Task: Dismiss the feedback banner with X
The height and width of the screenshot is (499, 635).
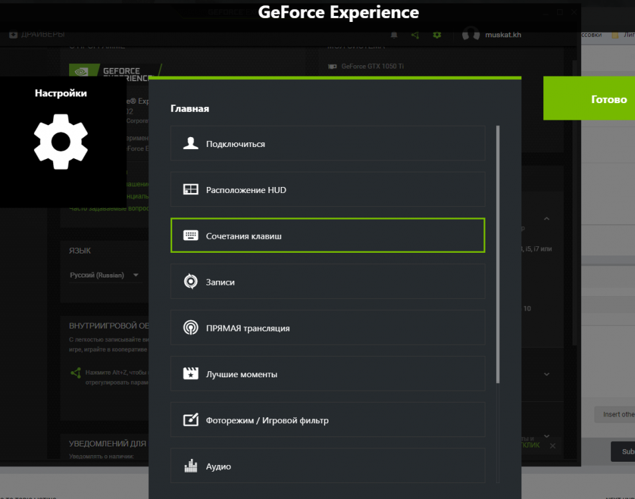Action: click(553, 445)
